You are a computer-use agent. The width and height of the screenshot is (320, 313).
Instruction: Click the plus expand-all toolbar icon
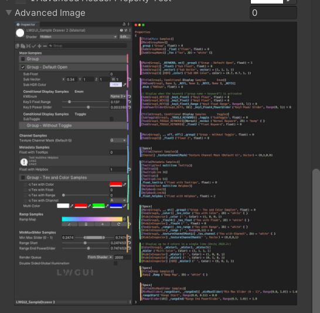39,46
